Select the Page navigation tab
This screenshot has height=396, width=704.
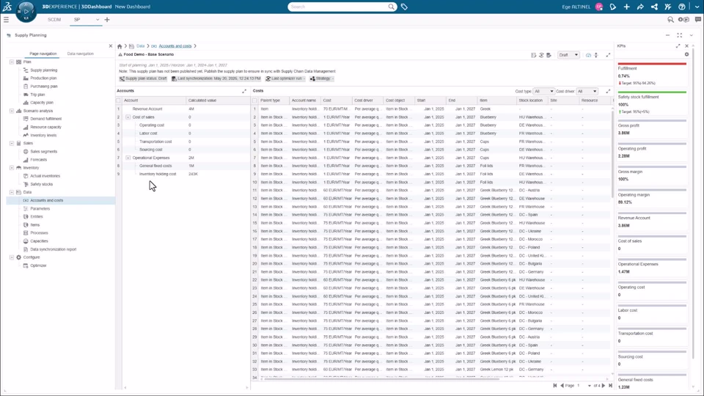(43, 54)
